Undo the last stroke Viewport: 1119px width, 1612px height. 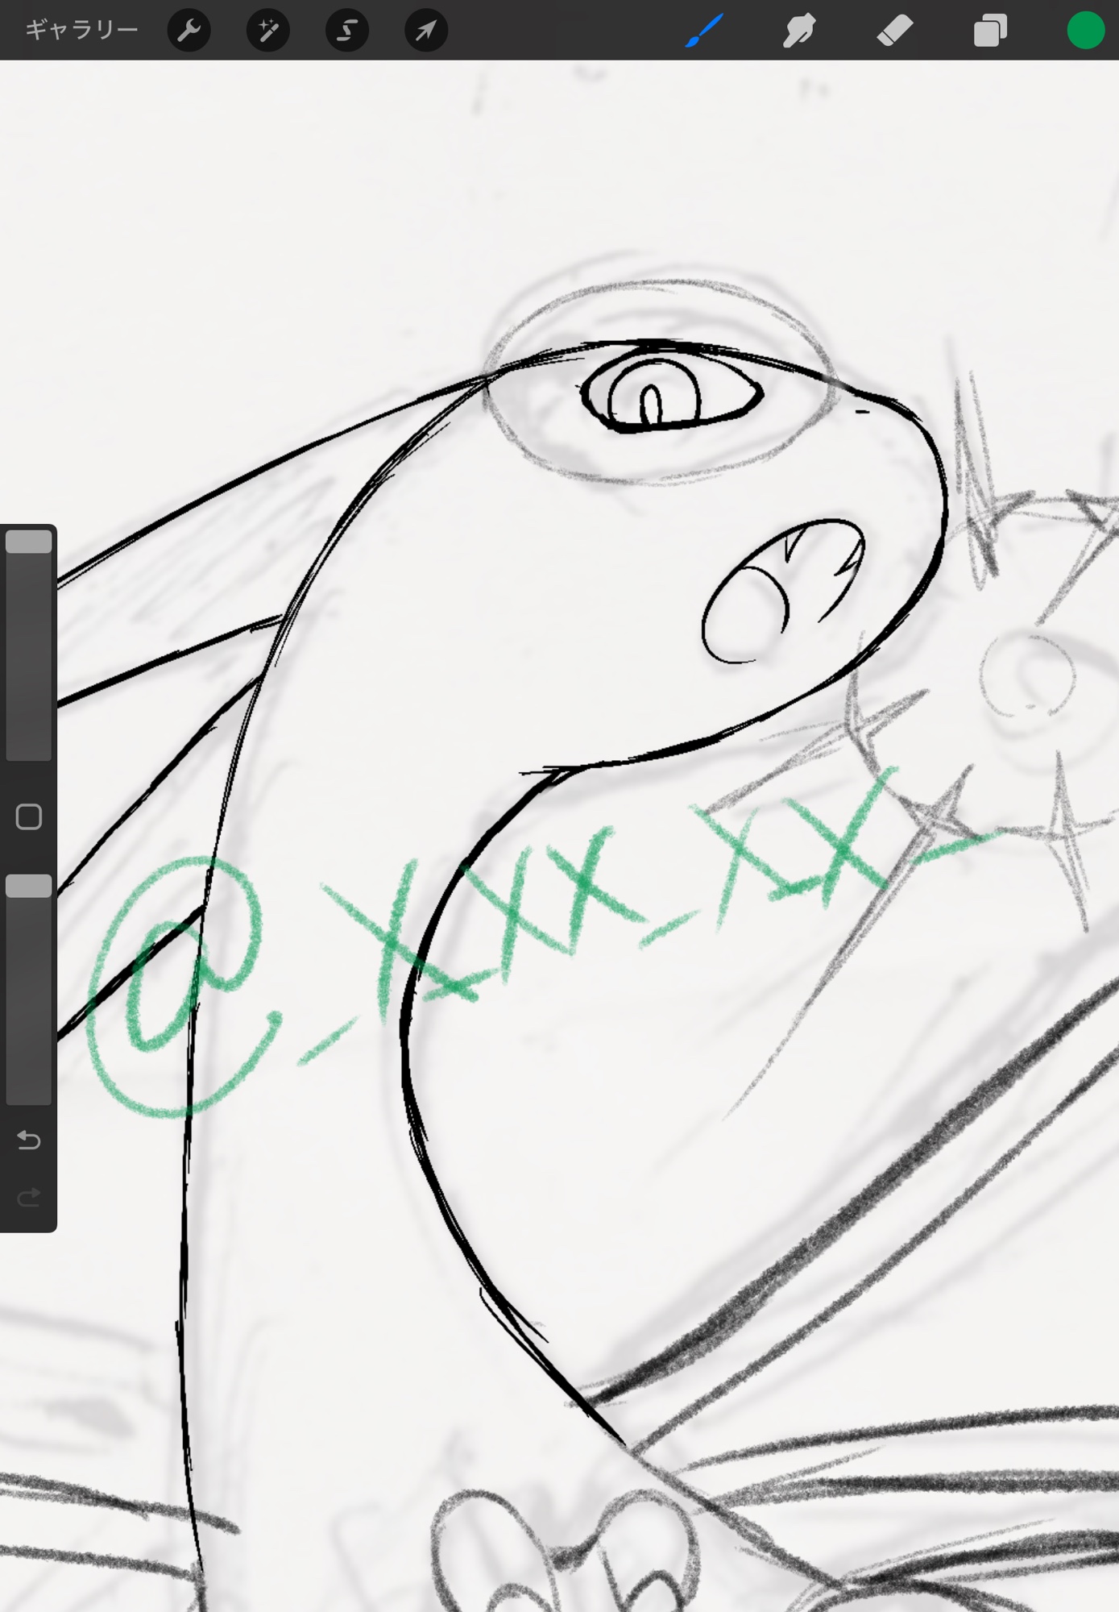click(29, 1140)
